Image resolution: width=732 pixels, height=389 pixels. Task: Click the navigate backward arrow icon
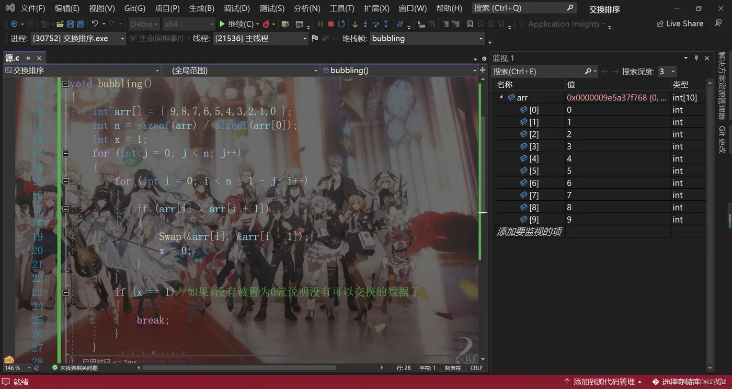(x=14, y=24)
